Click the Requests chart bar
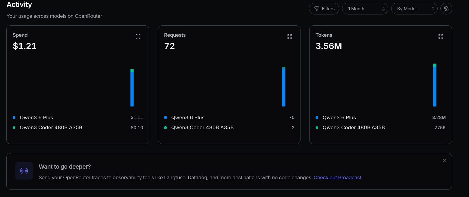The image size is (469, 197). pos(284,87)
